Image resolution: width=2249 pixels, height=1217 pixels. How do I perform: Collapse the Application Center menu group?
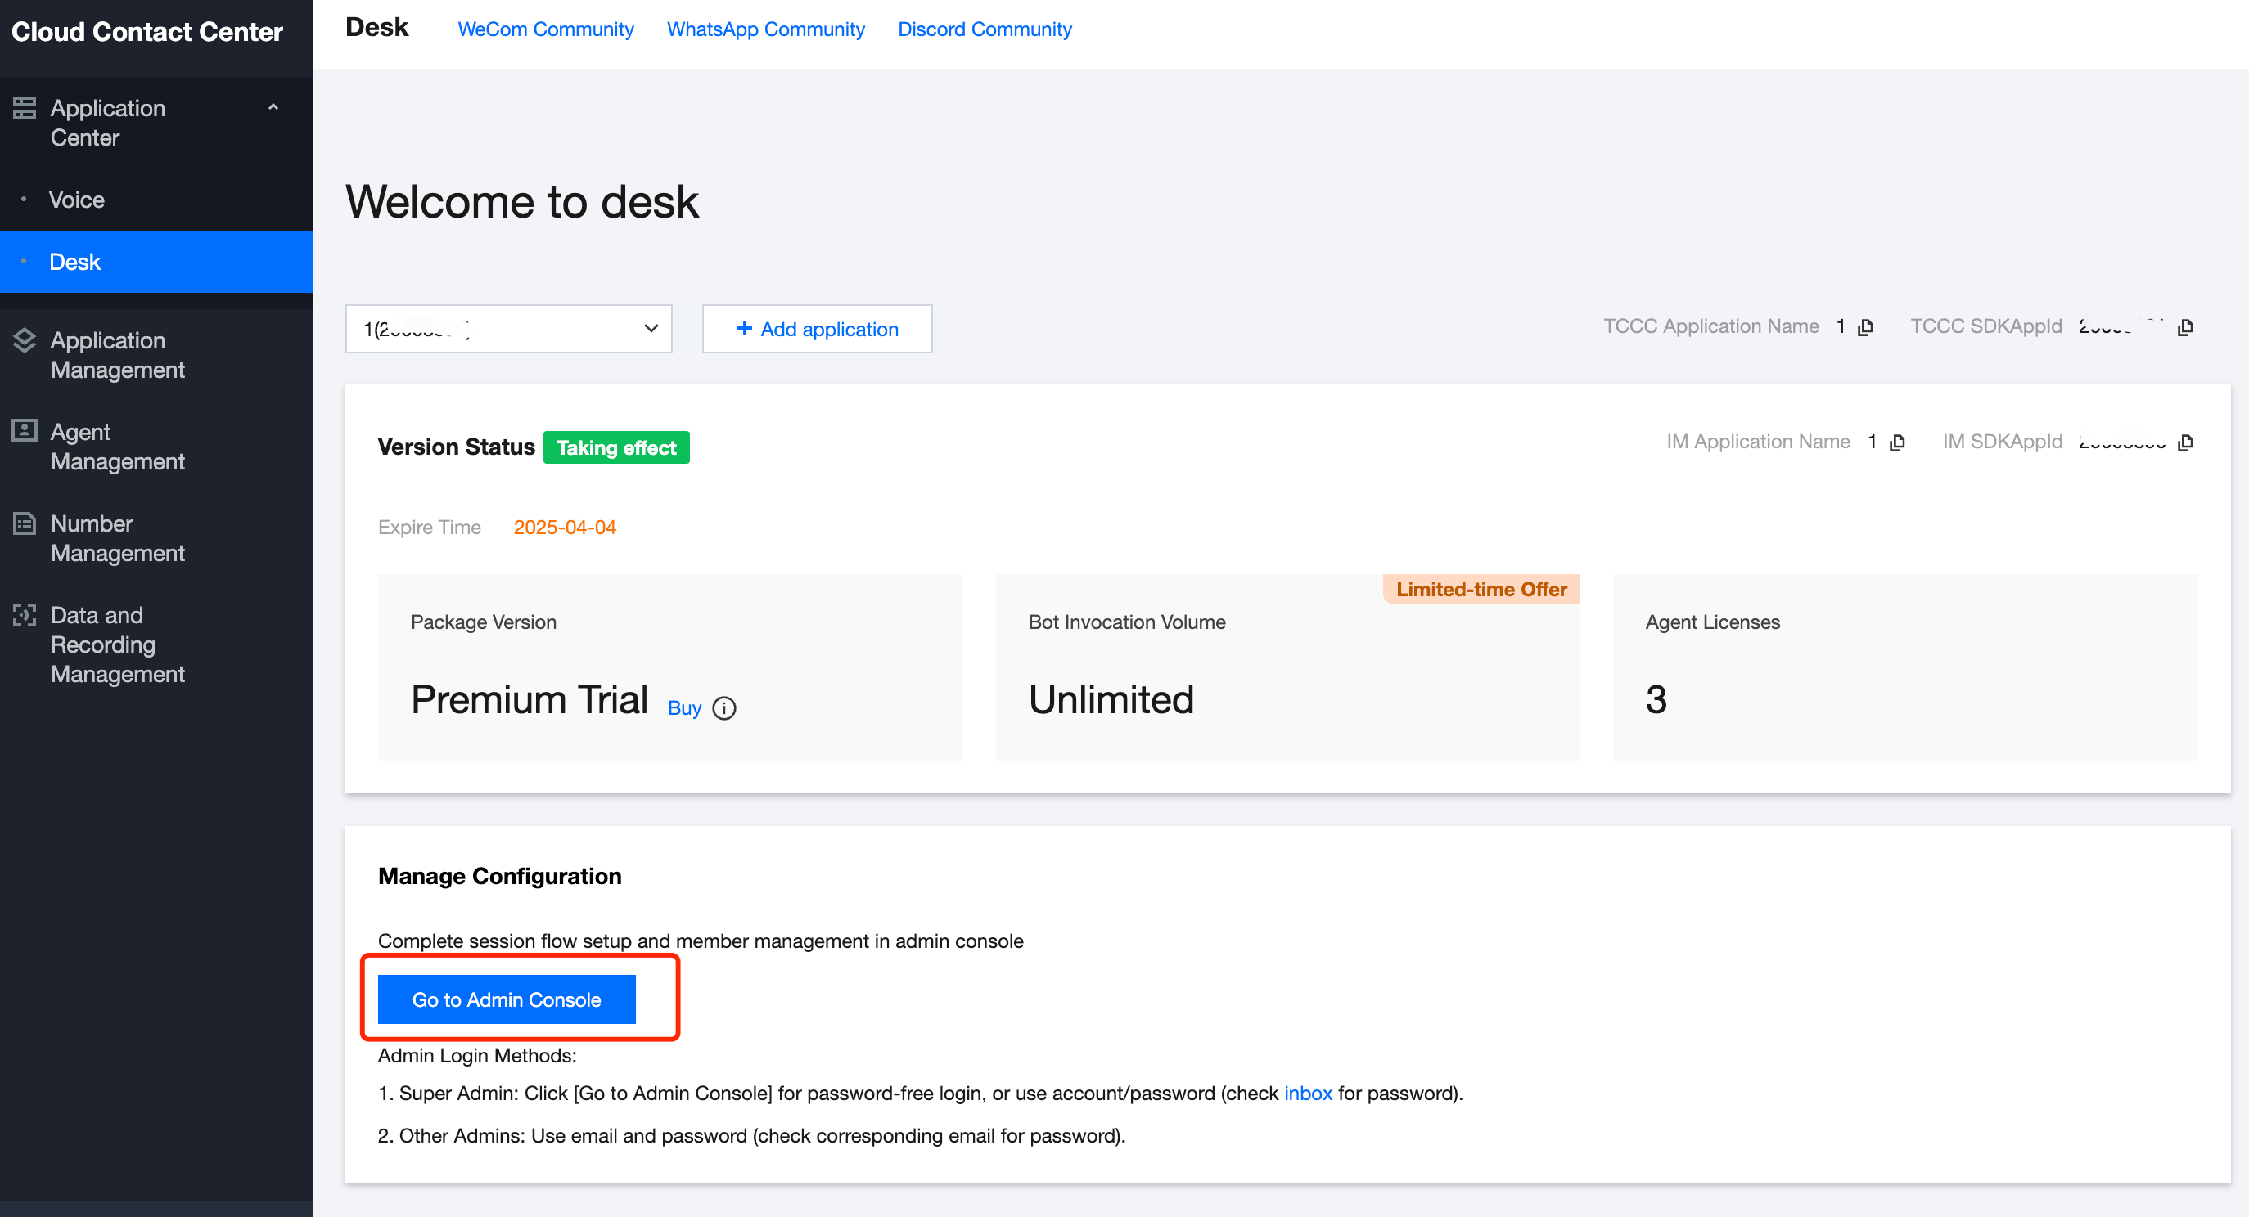pos(273,107)
